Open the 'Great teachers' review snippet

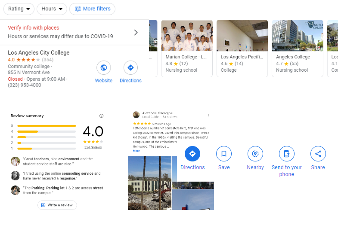point(58,161)
